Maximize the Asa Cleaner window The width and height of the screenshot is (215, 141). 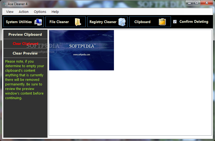[x=197, y=3]
